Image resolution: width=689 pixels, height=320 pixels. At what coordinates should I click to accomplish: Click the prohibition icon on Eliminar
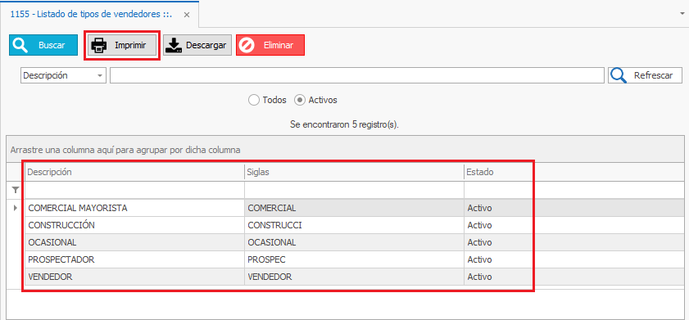point(247,45)
